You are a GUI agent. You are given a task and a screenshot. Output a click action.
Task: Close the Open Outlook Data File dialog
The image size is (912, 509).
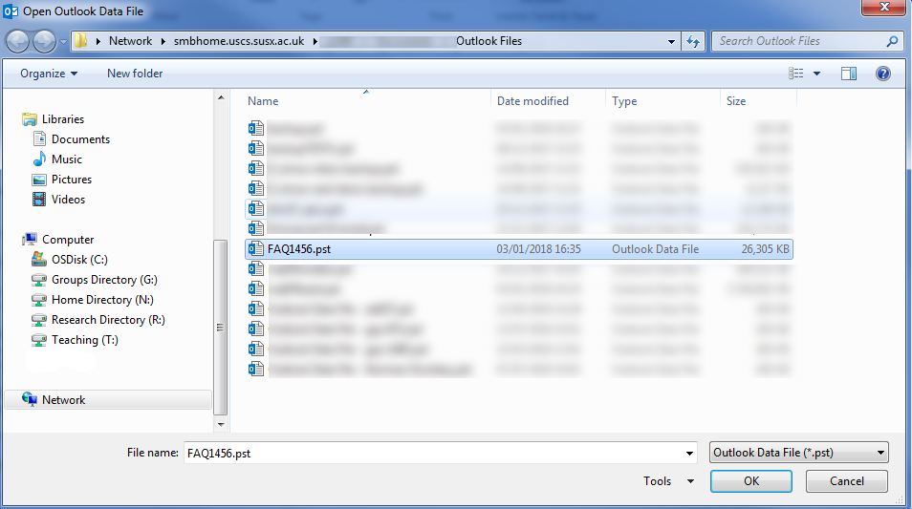[884, 7]
